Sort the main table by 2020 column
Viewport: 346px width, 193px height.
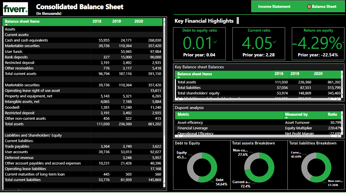139,21
